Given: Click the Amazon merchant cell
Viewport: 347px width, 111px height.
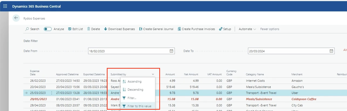Looking at the screenshot, I should [297, 81].
